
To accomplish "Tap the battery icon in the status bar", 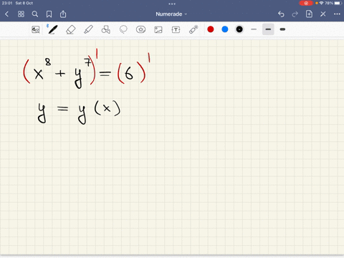I will [x=338, y=3].
